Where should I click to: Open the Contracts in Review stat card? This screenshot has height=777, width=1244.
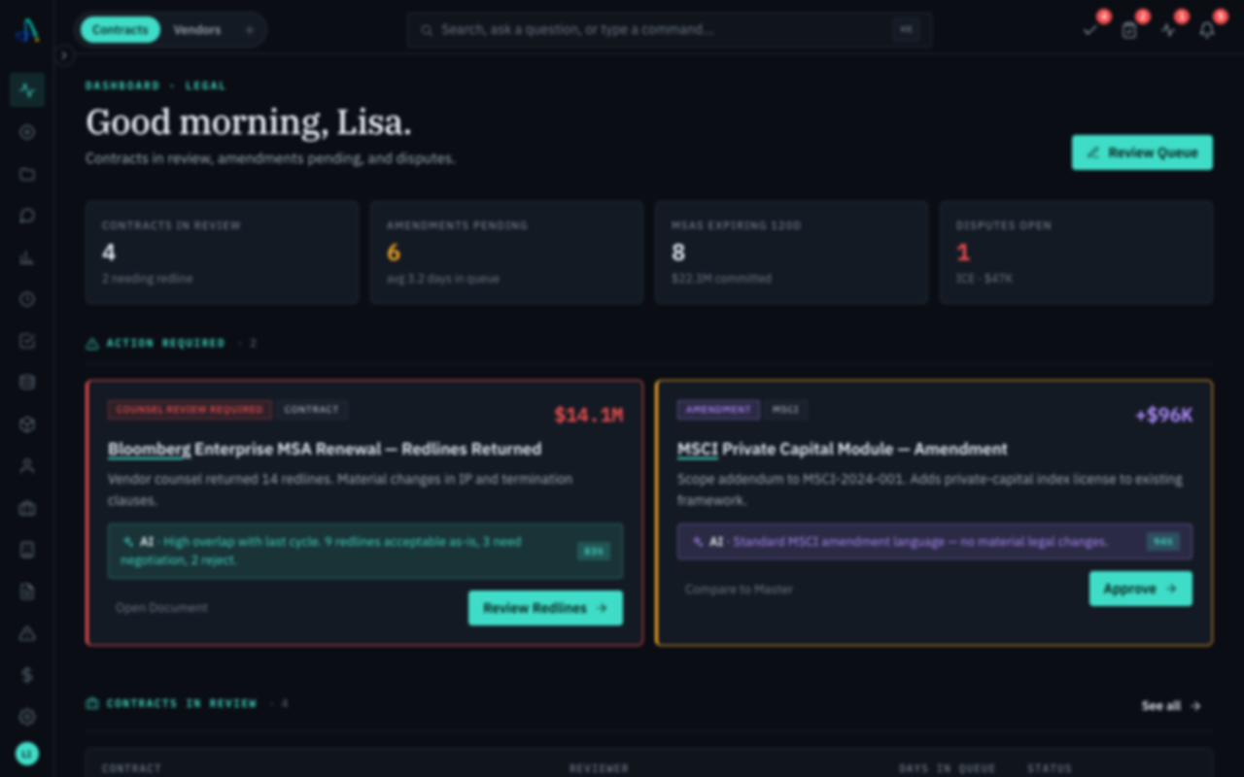[222, 253]
